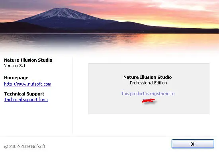Click the red scribble hiding the registered name

tap(149, 101)
